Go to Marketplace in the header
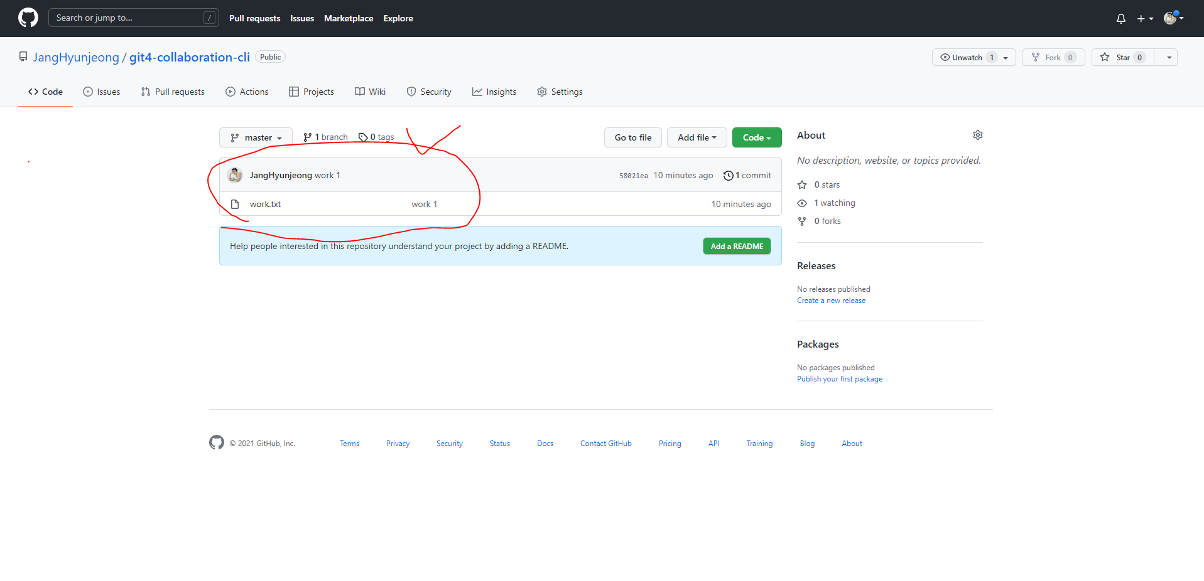The width and height of the screenshot is (1204, 581). (x=349, y=18)
